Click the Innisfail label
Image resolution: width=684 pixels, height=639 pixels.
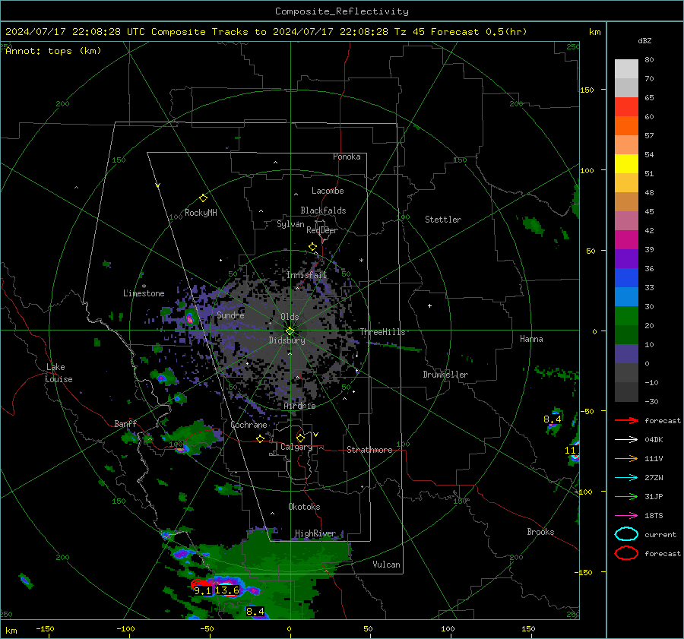[x=306, y=275]
